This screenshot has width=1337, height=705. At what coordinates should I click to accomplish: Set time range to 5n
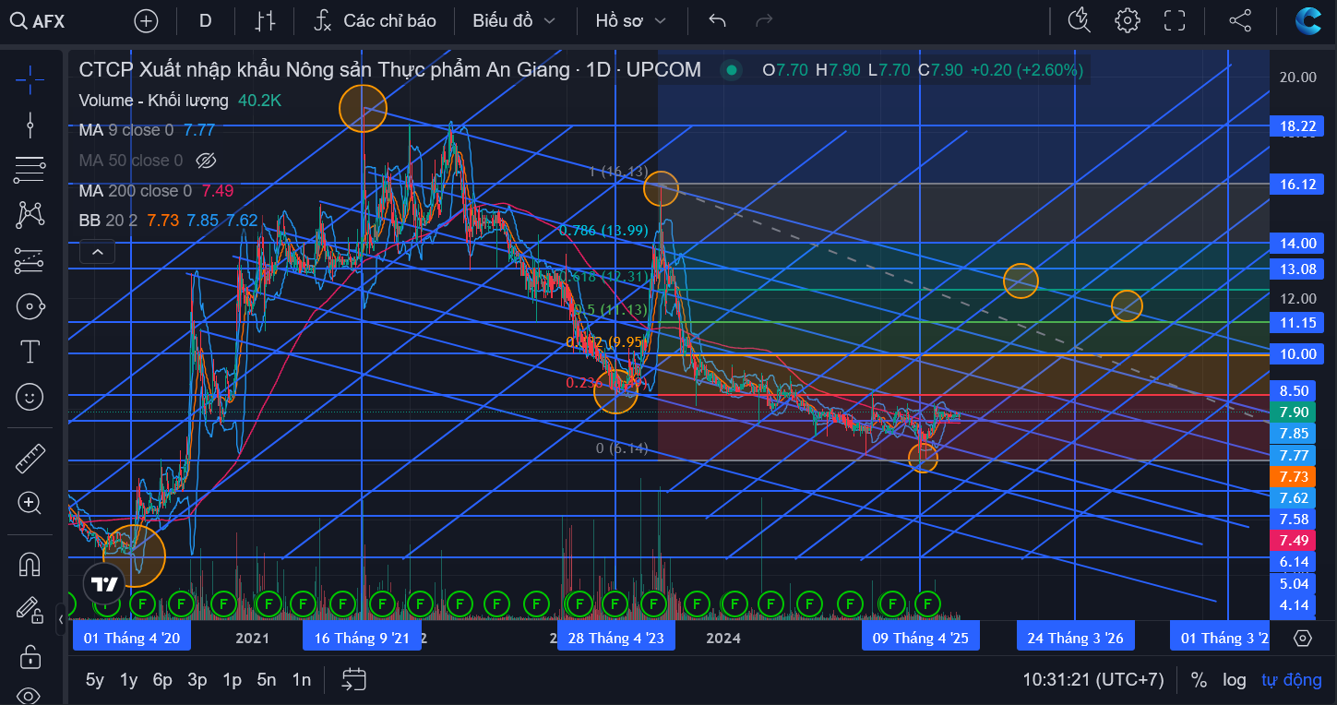click(267, 680)
